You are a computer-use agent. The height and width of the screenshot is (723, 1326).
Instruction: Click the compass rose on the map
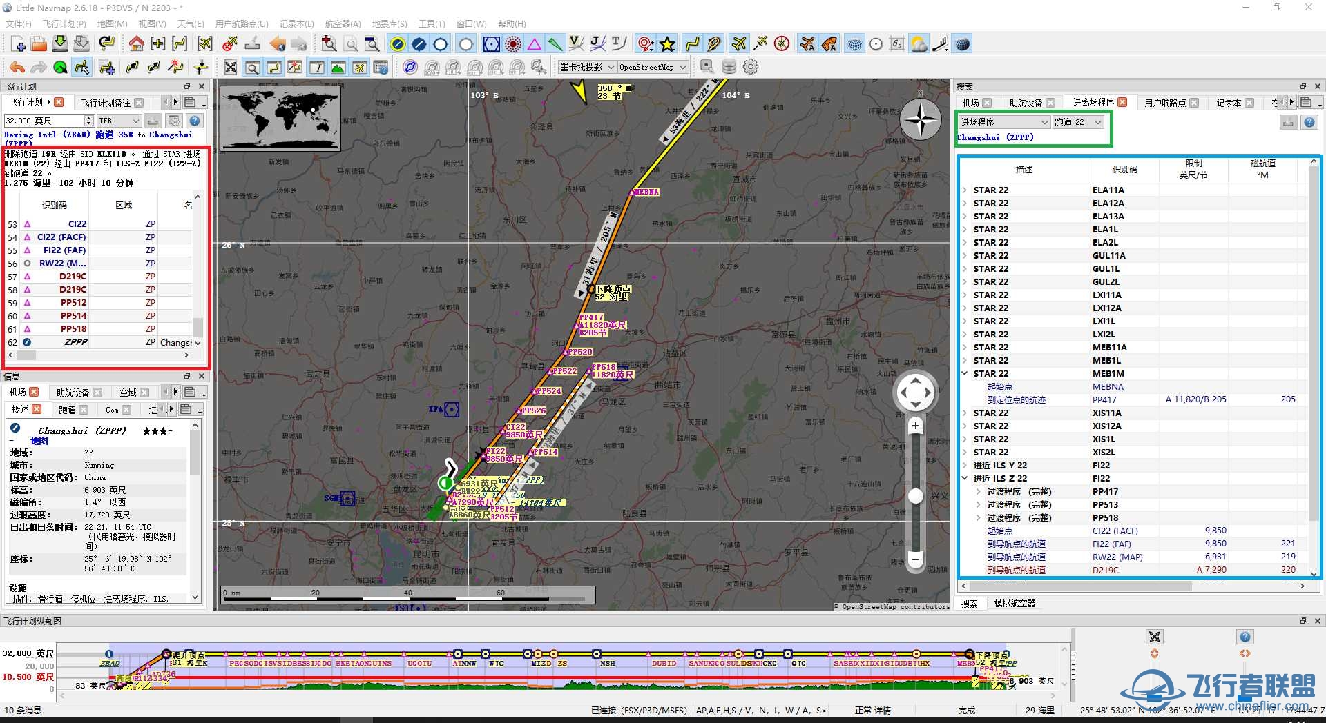click(921, 119)
